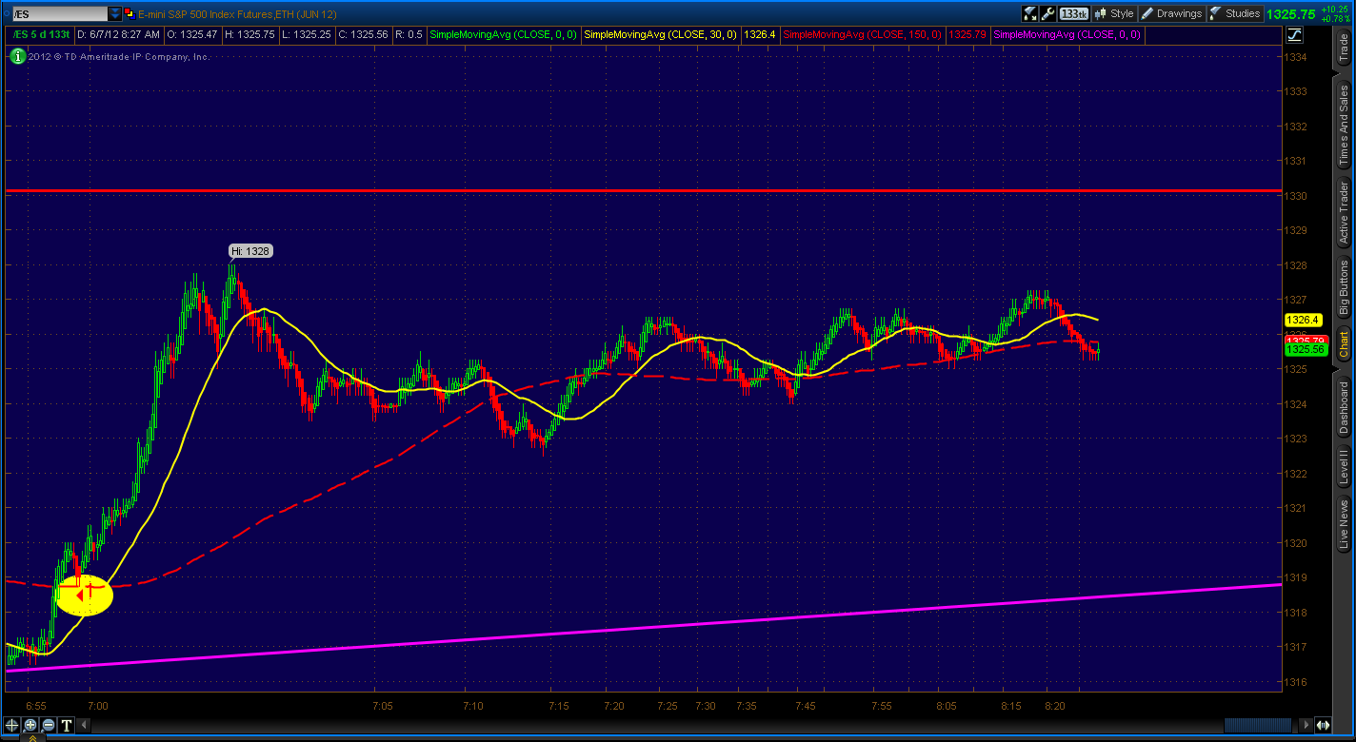The width and height of the screenshot is (1356, 742).
Task: Open the Dashboard side tab
Action: point(1344,406)
